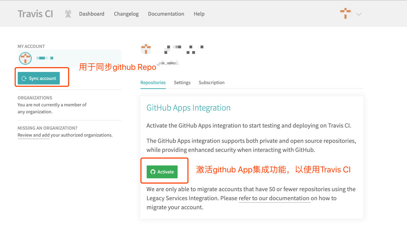This screenshot has height=252, width=407.
Task: Click the large profile avatar above tabs
Action: [146, 49]
